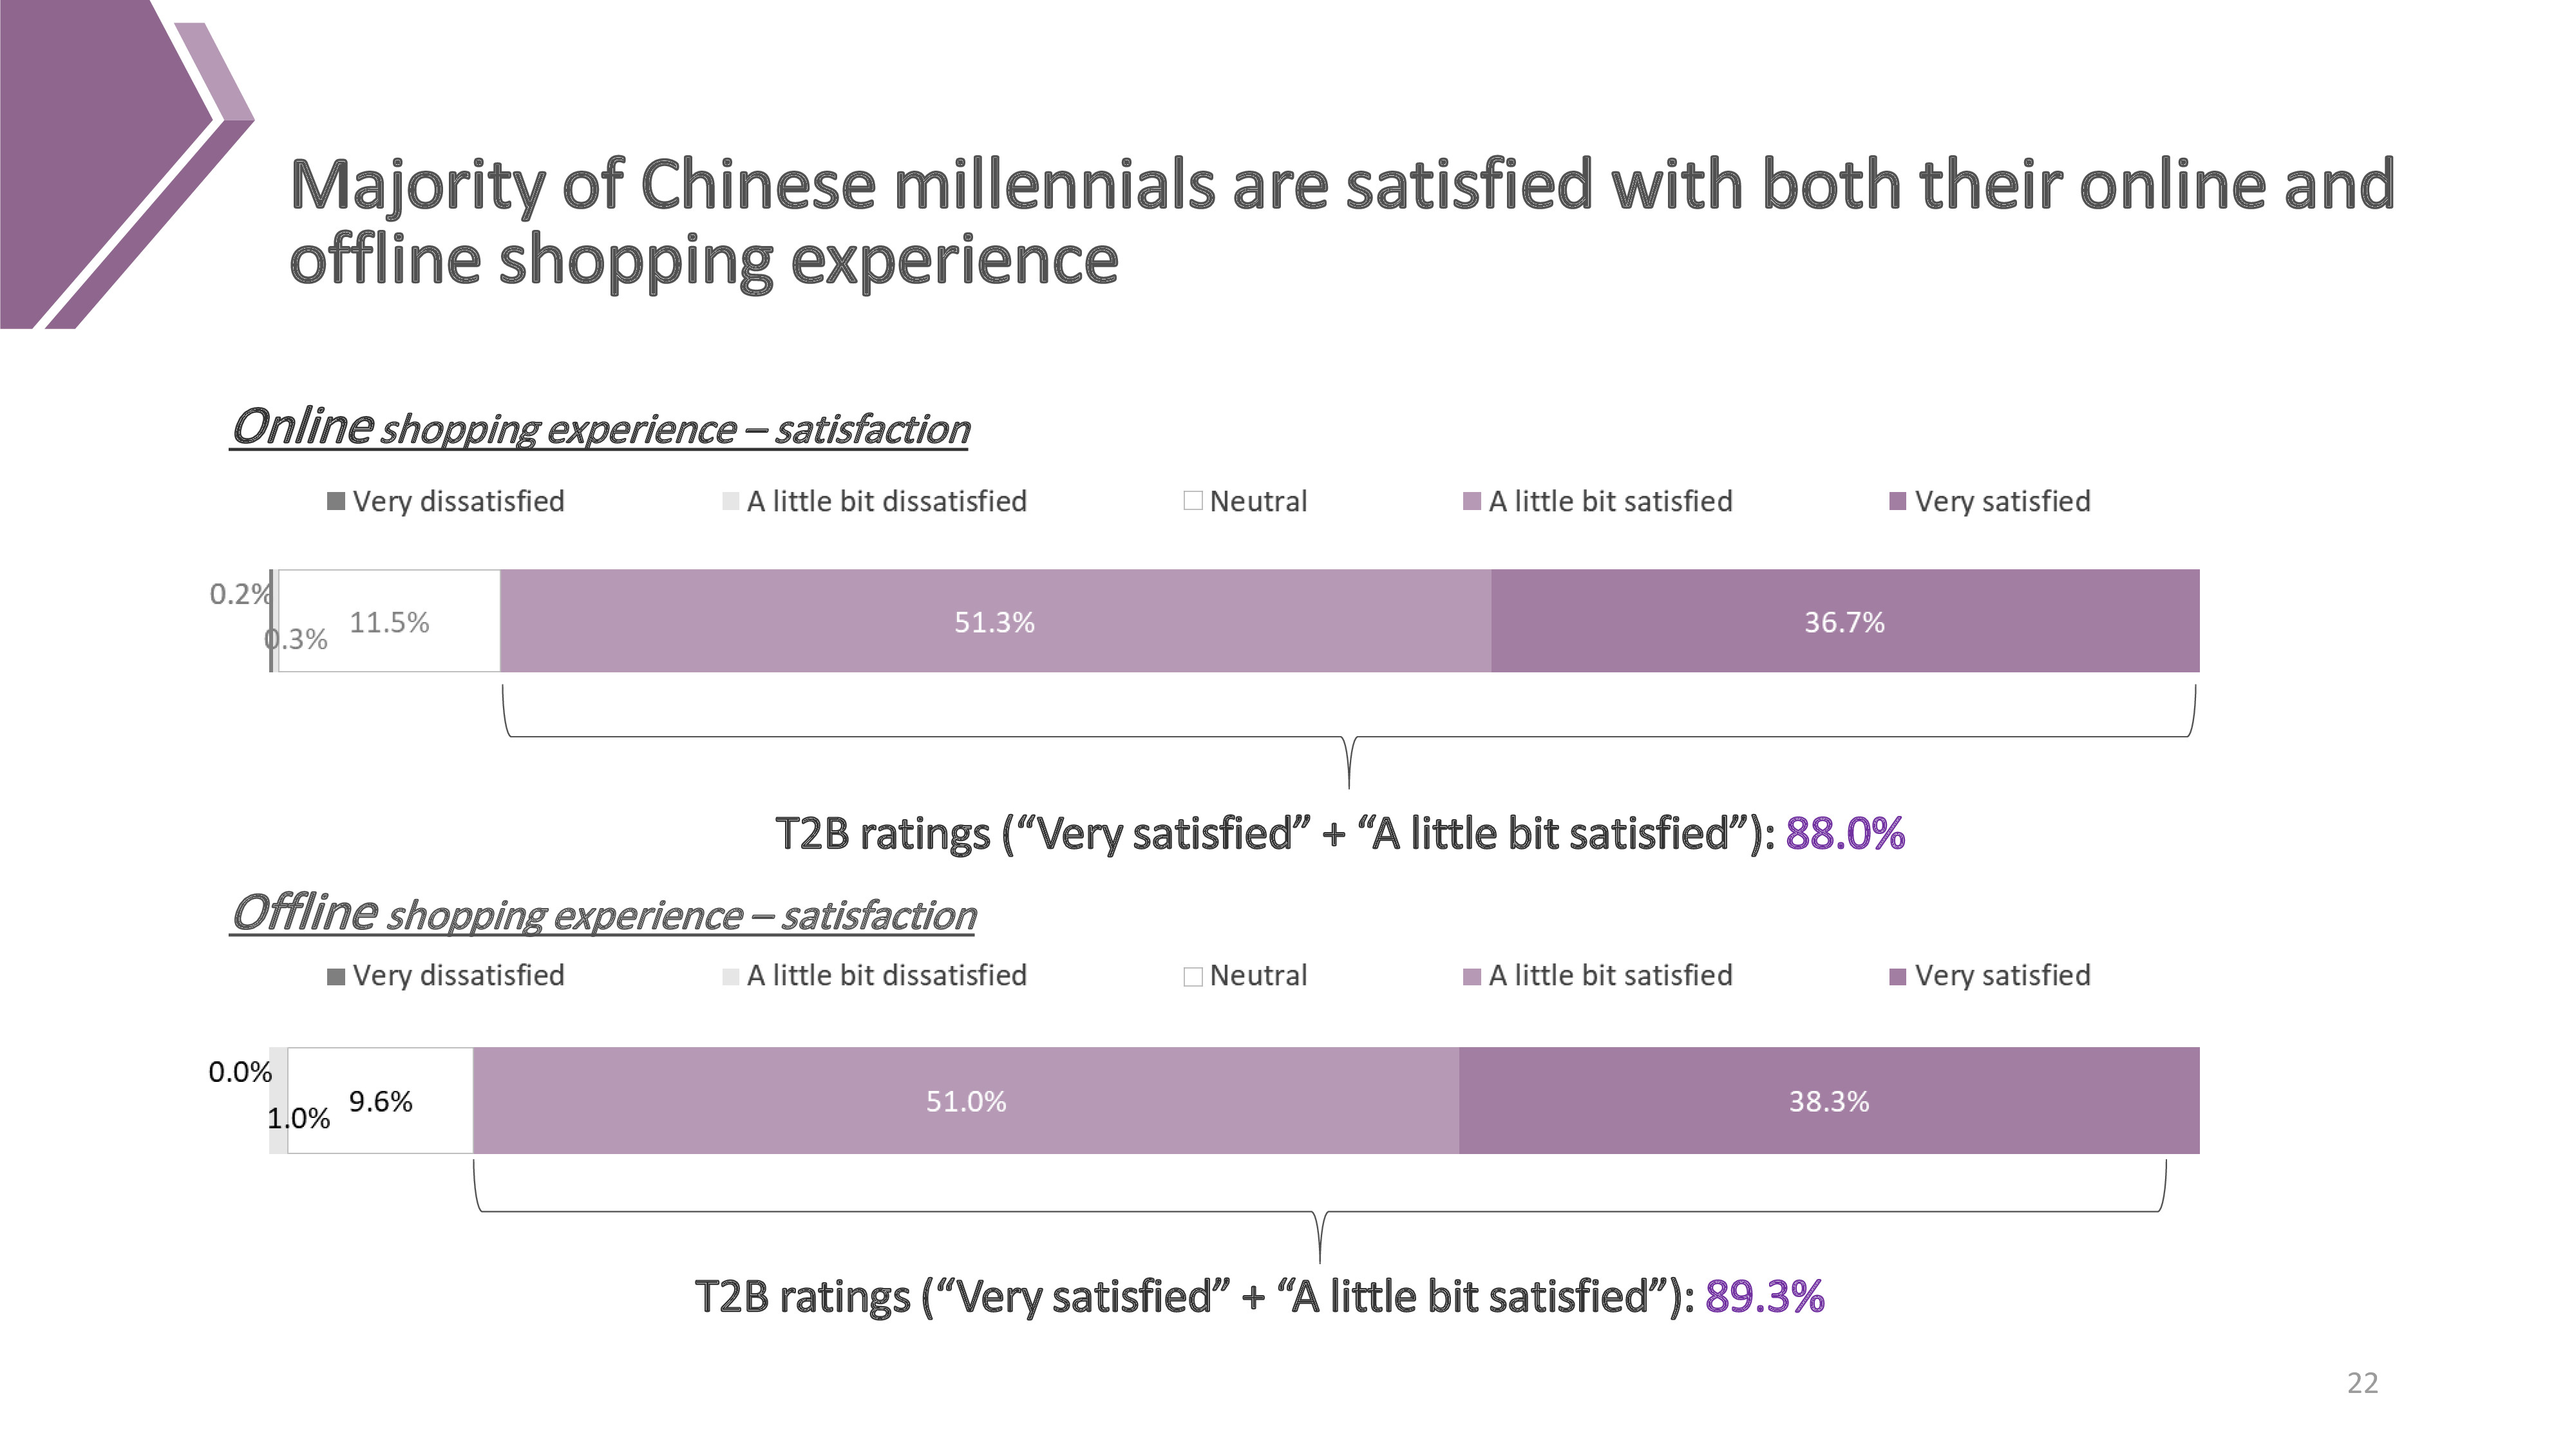Select the 11.5% neutral online segment

(389, 621)
